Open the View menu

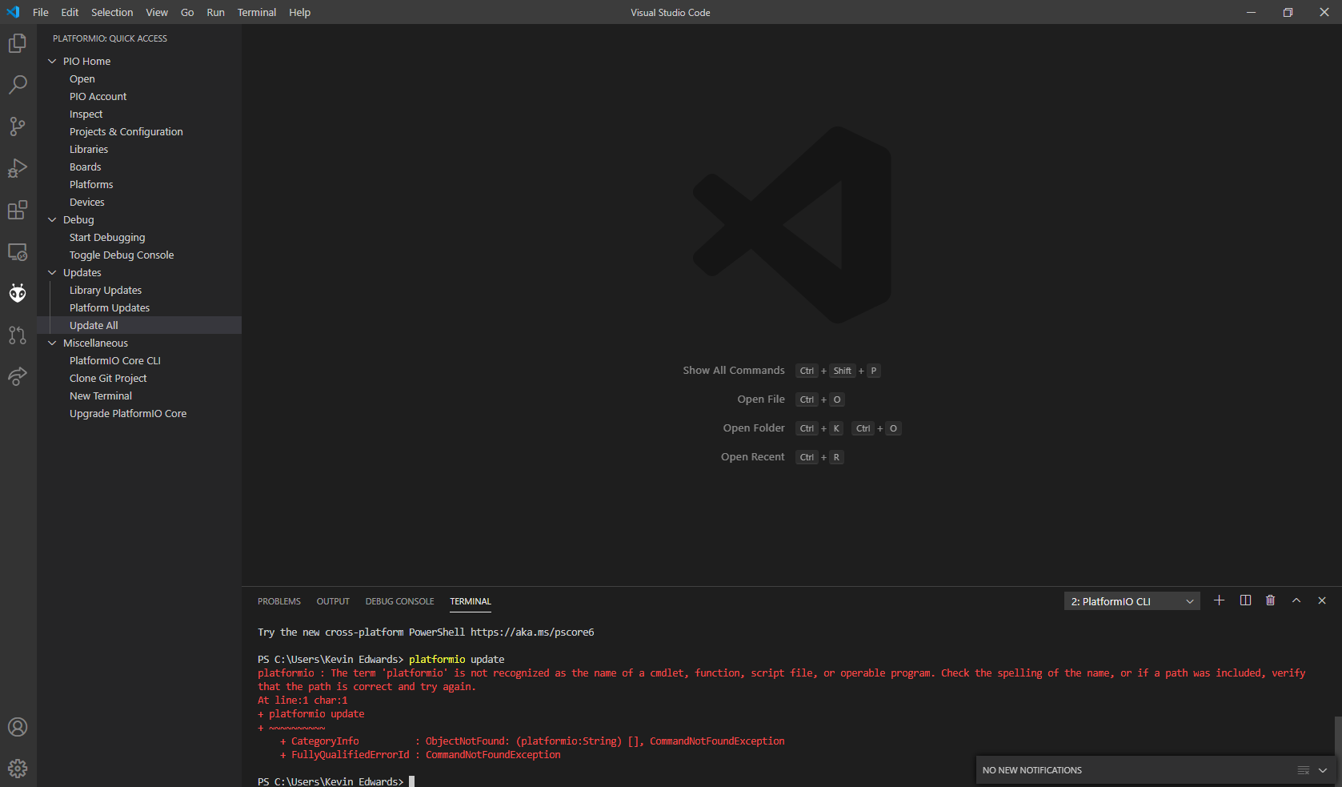point(157,12)
